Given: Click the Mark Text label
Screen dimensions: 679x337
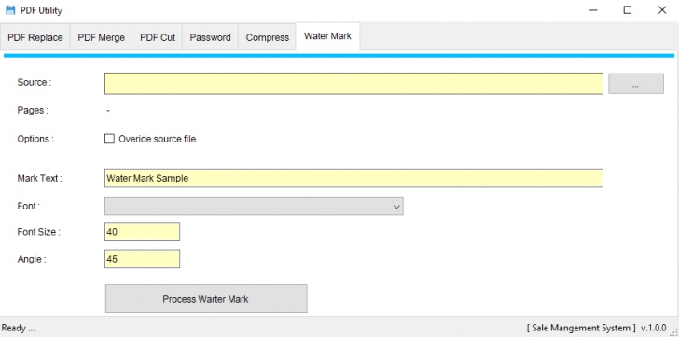Looking at the screenshot, I should (x=39, y=178).
